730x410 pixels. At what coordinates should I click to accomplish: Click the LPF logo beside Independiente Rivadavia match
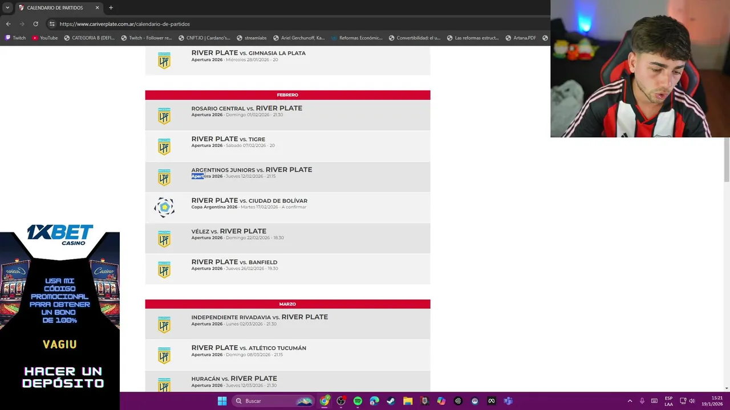click(x=164, y=325)
